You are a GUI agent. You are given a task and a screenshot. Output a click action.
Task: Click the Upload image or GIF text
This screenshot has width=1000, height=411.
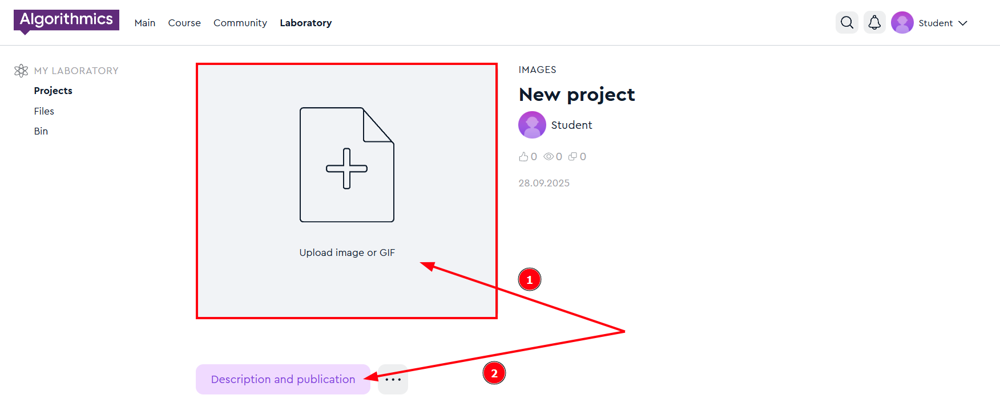tap(347, 253)
